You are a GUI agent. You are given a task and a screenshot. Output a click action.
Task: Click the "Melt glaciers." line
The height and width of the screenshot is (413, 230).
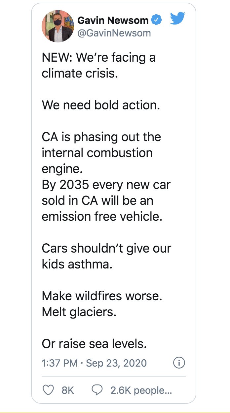click(79, 312)
